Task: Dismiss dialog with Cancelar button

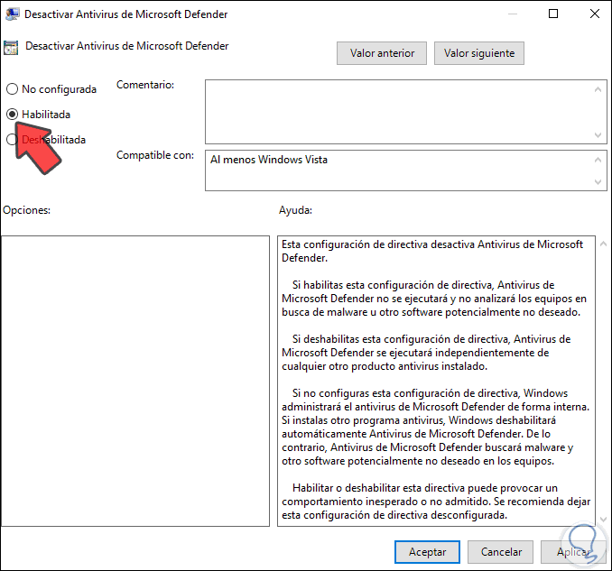Action: pos(501,552)
